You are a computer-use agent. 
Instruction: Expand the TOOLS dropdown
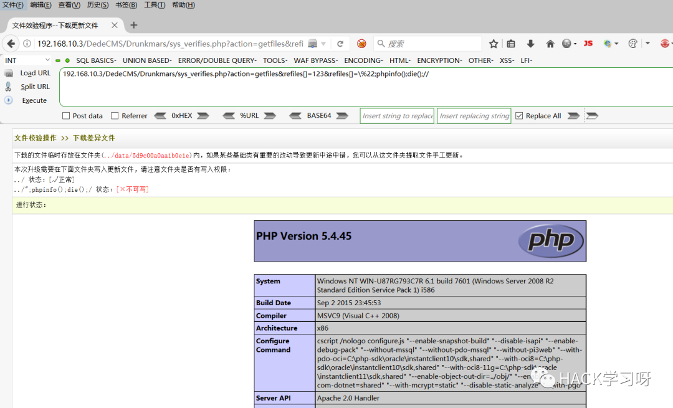point(275,60)
